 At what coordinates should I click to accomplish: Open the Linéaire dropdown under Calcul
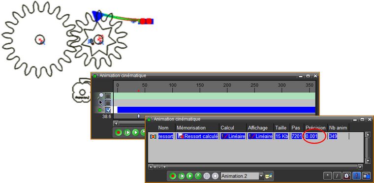coord(233,136)
